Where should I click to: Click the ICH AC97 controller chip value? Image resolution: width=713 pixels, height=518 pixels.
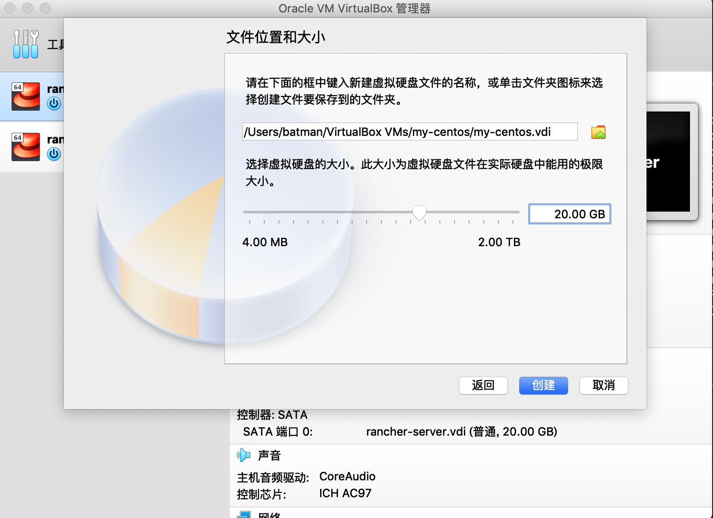[x=345, y=493]
